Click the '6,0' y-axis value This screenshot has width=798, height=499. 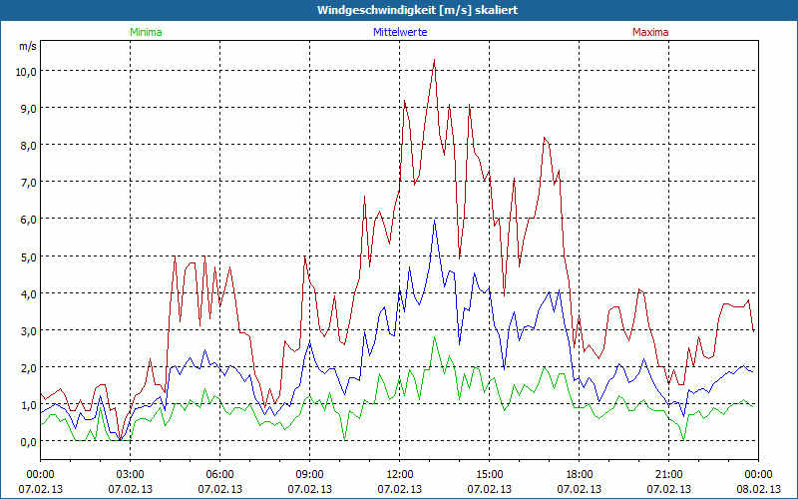(x=29, y=220)
